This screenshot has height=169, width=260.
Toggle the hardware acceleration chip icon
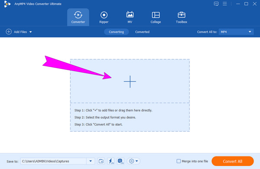[120, 161]
